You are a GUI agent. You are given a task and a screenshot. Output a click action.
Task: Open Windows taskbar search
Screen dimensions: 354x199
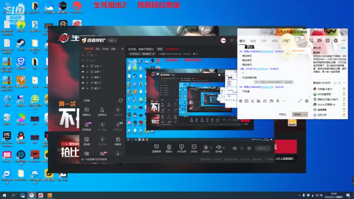(x=13, y=195)
